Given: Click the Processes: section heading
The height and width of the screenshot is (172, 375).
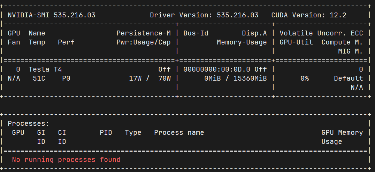Looking at the screenshot, I should click(x=29, y=124).
